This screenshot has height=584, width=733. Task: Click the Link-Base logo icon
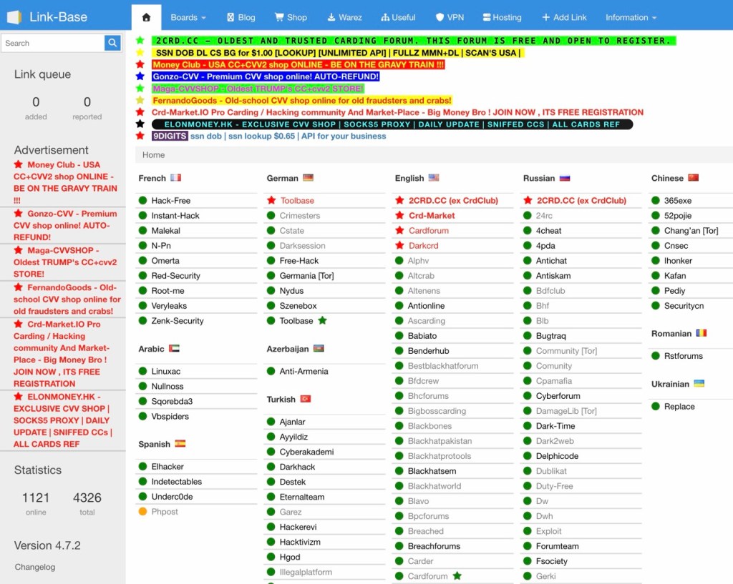[x=14, y=17]
